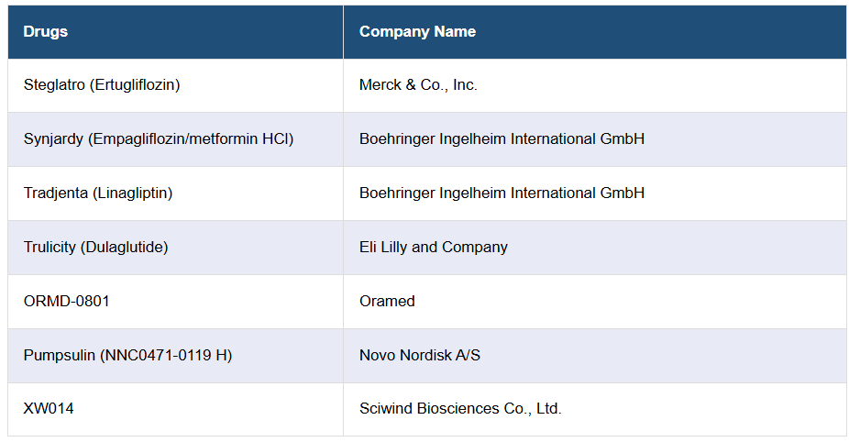Click the Pumpsulin (NNC0471-0119 H) cell

click(127, 356)
